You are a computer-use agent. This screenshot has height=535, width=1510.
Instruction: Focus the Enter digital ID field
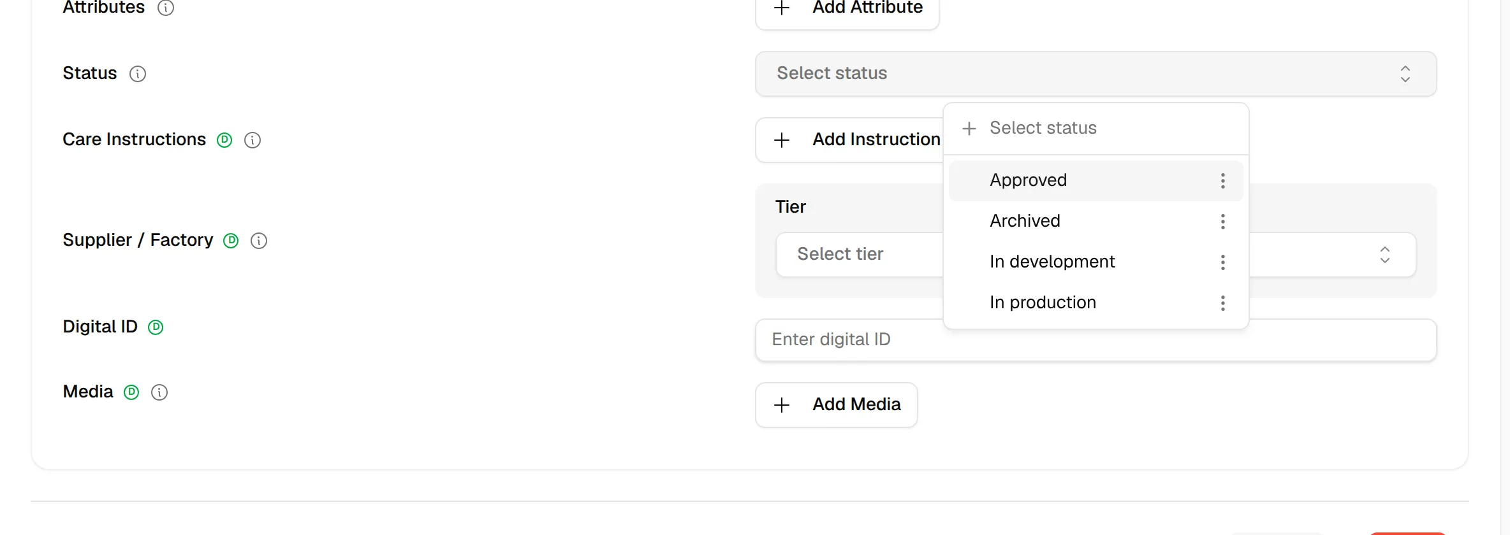tap(1096, 340)
